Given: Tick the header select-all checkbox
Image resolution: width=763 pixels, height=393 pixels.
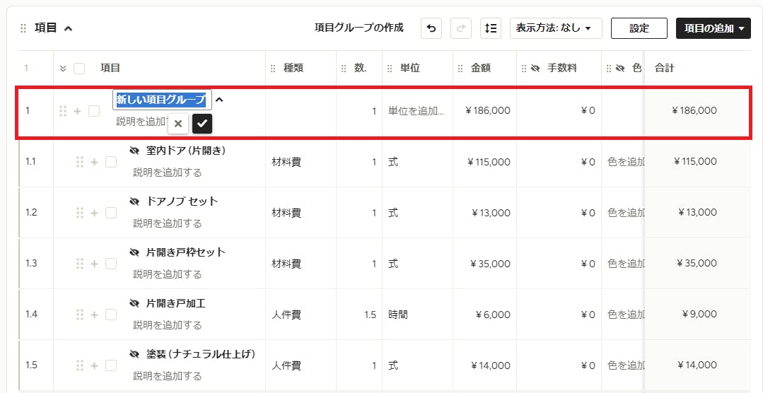Looking at the screenshot, I should 78,69.
